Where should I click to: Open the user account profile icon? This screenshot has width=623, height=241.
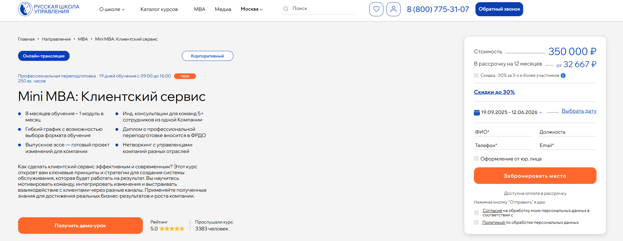click(x=393, y=9)
